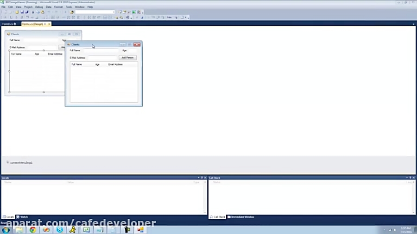The height and width of the screenshot is (234, 417).
Task: Switch to the Immediate Window tab
Action: (241, 217)
